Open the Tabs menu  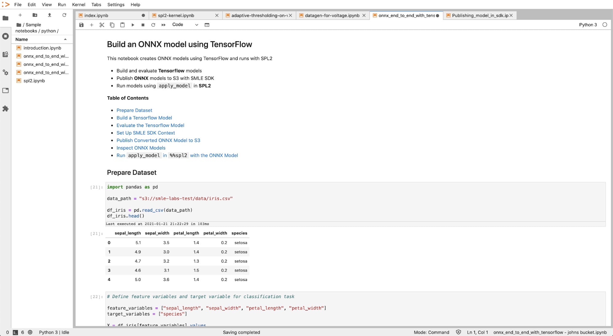point(96,5)
